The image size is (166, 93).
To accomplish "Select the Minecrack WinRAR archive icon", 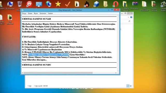I will [135, 5].
